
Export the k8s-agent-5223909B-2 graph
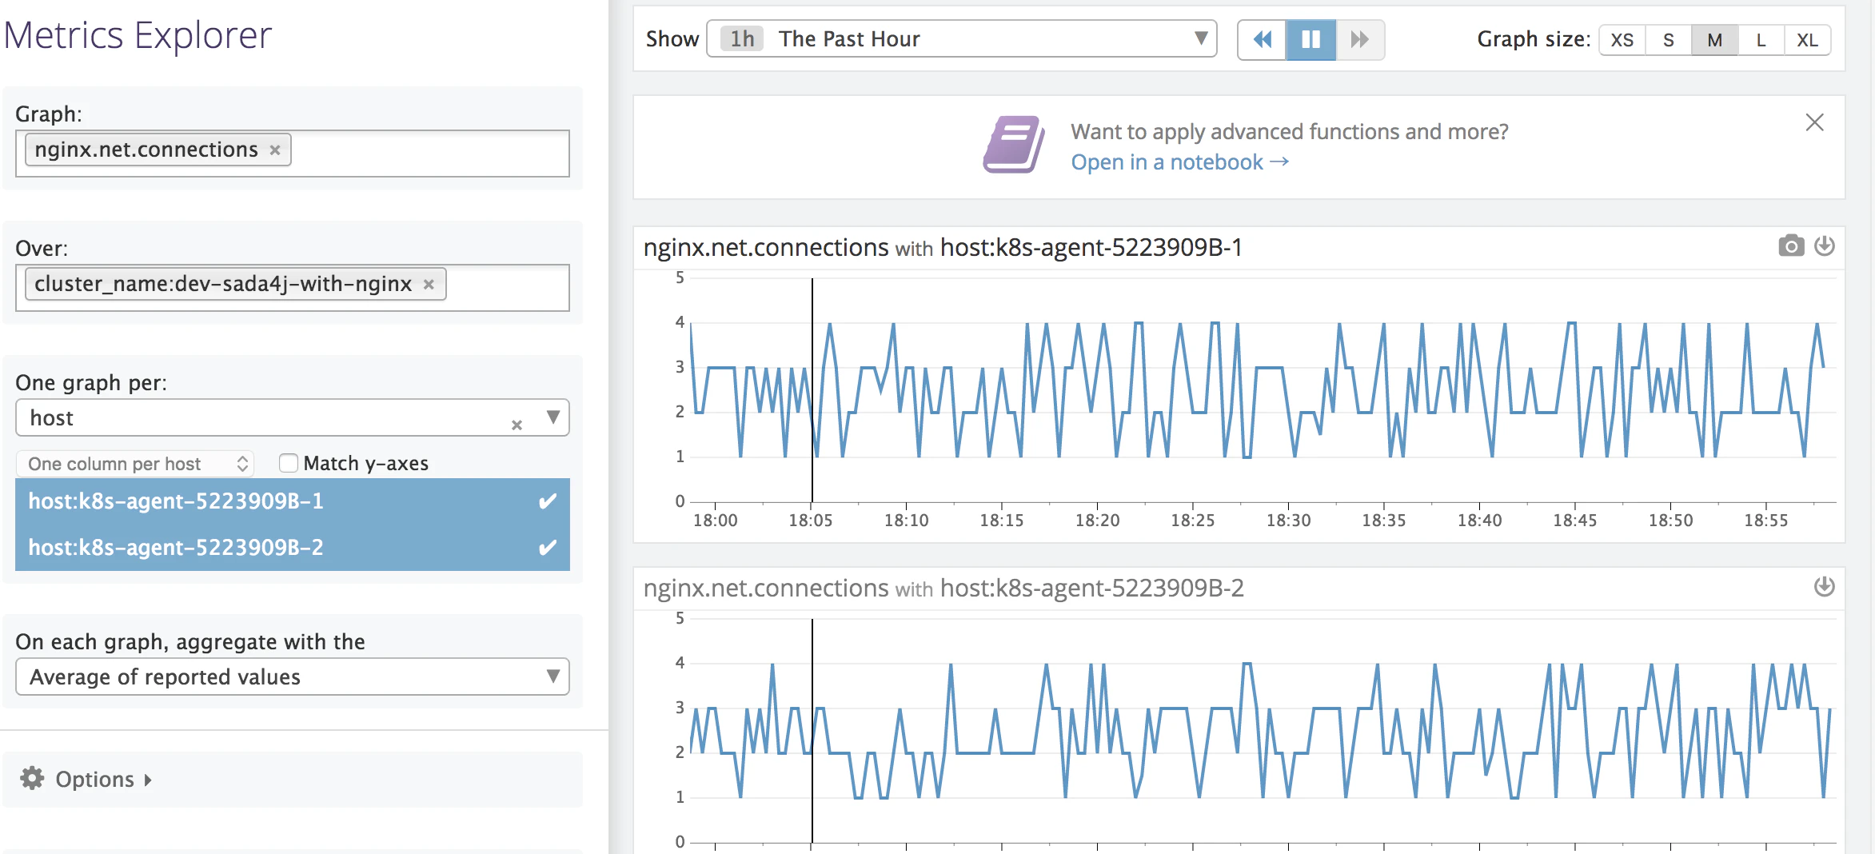(1824, 586)
